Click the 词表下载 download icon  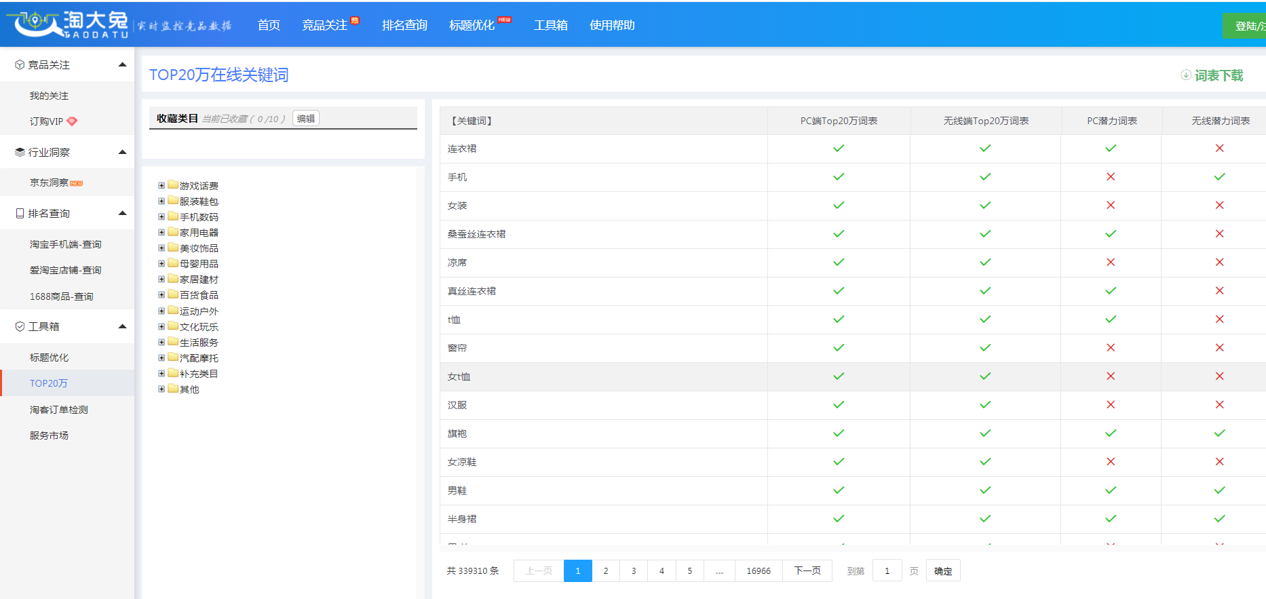coord(1186,75)
